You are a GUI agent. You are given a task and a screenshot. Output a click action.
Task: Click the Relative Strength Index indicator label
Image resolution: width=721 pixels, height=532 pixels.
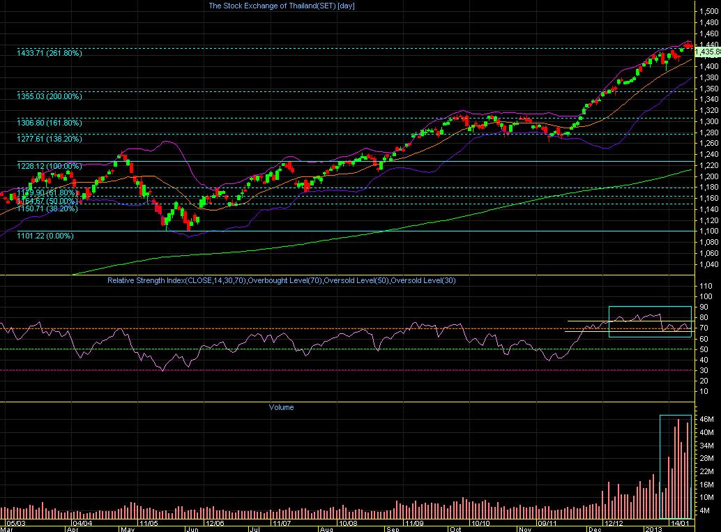pyautogui.click(x=282, y=280)
